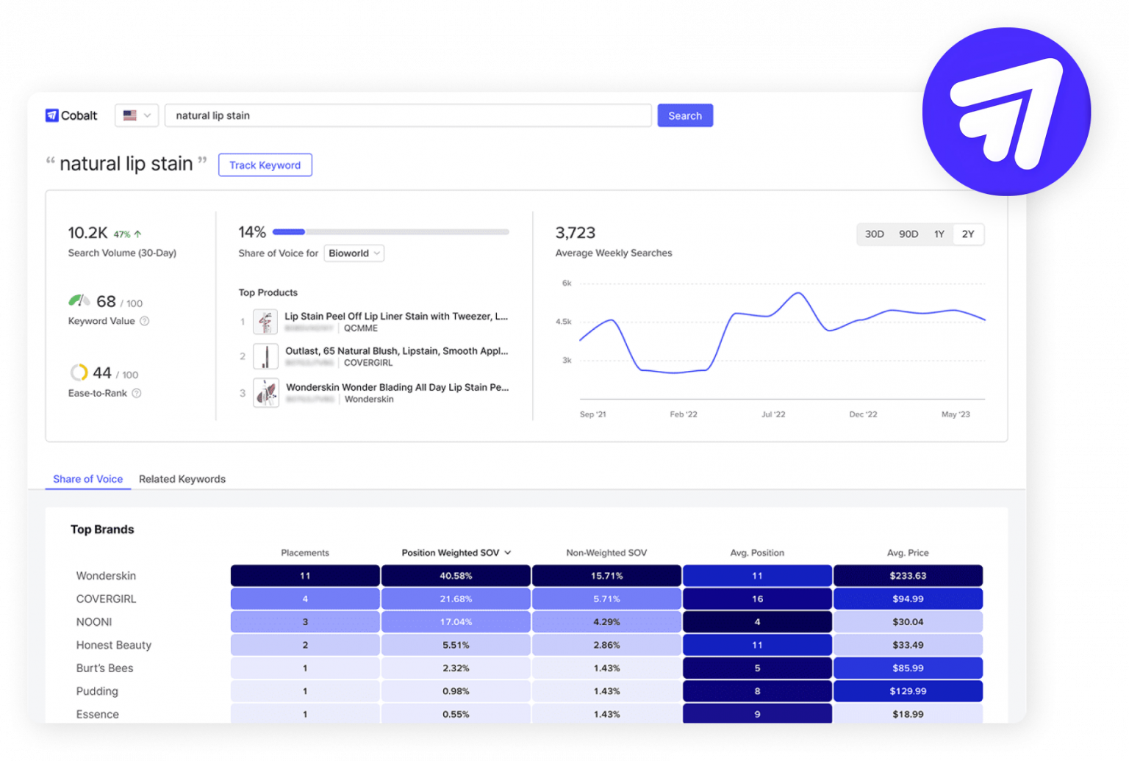The height and width of the screenshot is (761, 1129).
Task: Click the Avg. Price column header
Action: [908, 553]
